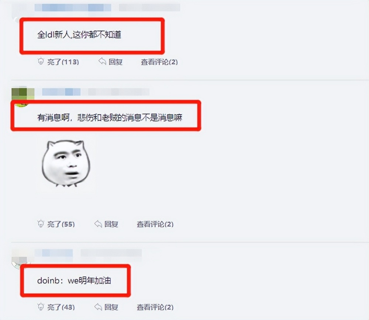Screen dimensions: 369x320
Task: Click the lightbulb icon beside 亮了(55)
Action: [41, 223]
